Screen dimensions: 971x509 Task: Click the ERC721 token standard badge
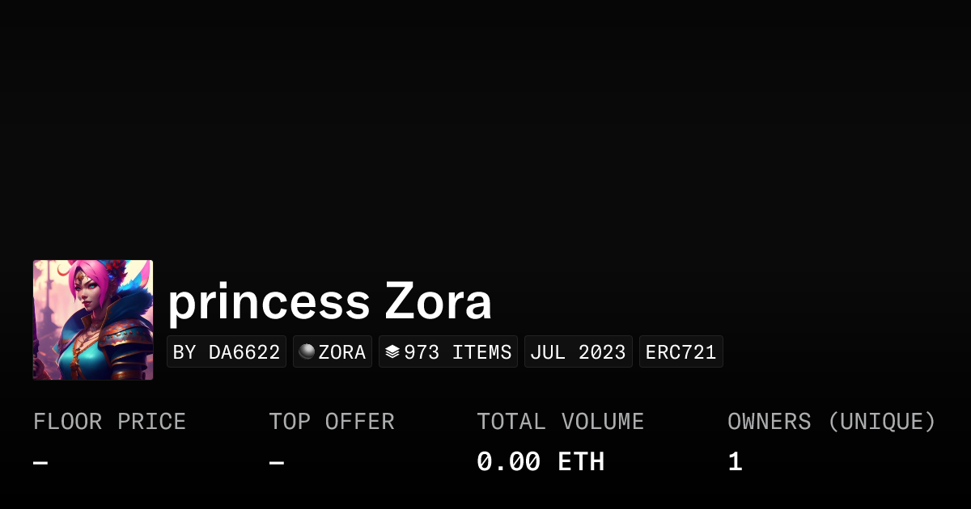point(681,352)
